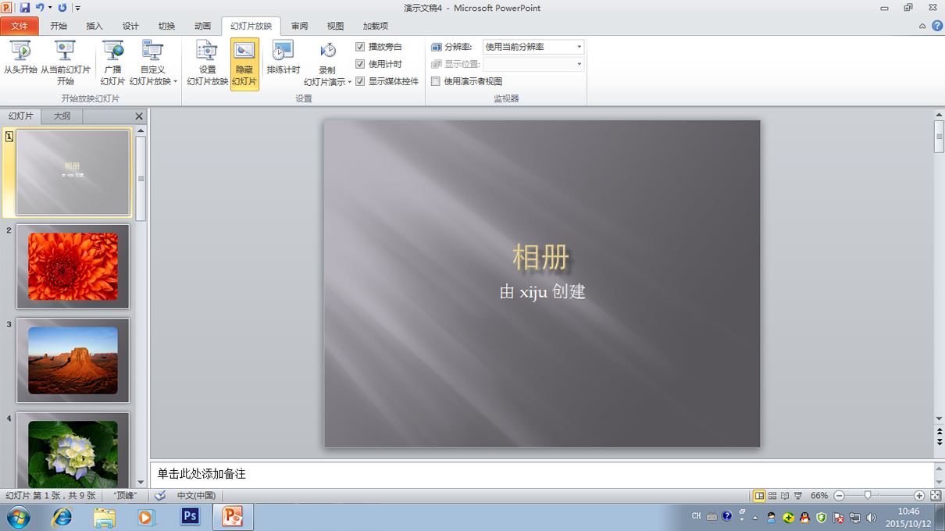Screen dimensions: 945x531
Task: Zoom in with the plus button
Action: (x=919, y=496)
